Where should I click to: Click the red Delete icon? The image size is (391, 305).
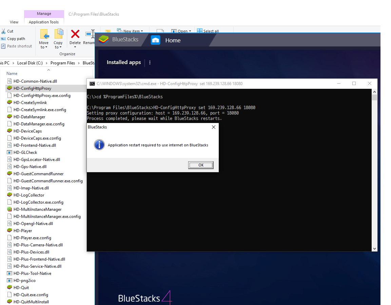(x=75, y=34)
